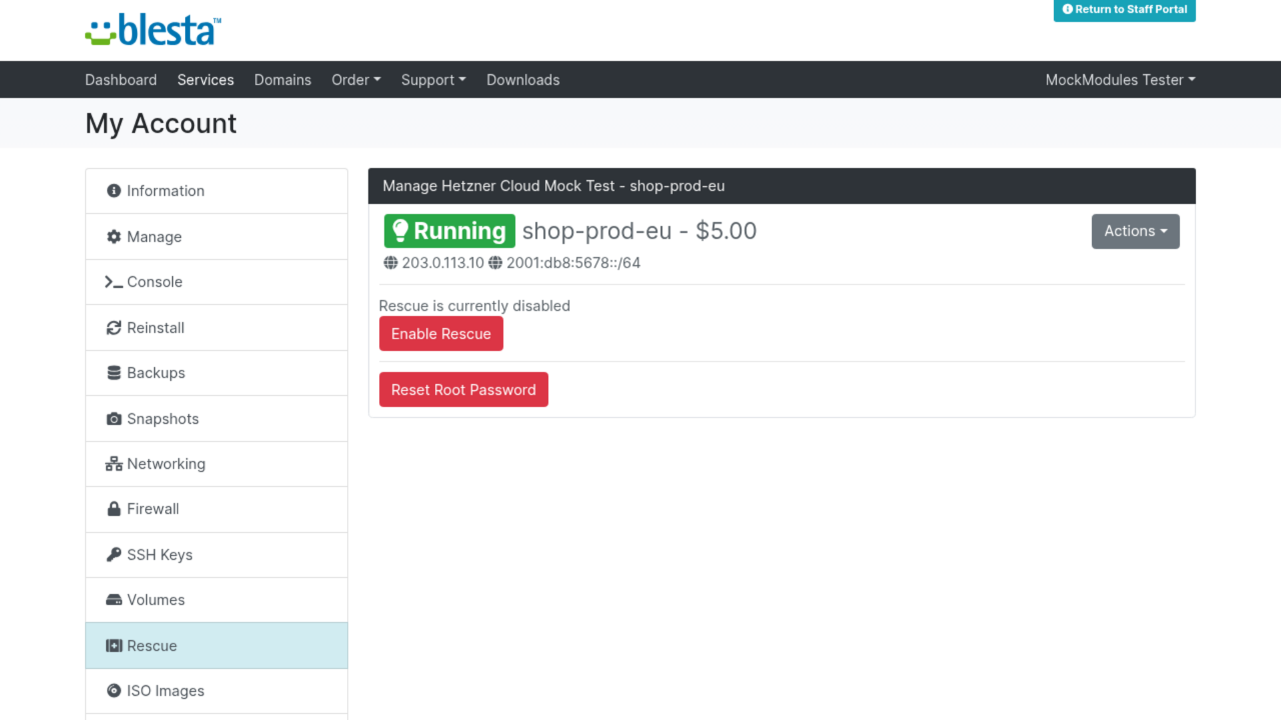Expand the MockModules Tester account menu
The image size is (1281, 720).
coord(1120,80)
